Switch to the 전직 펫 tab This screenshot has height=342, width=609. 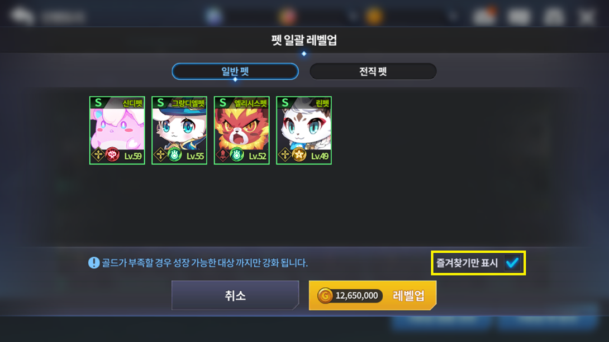pyautogui.click(x=373, y=71)
